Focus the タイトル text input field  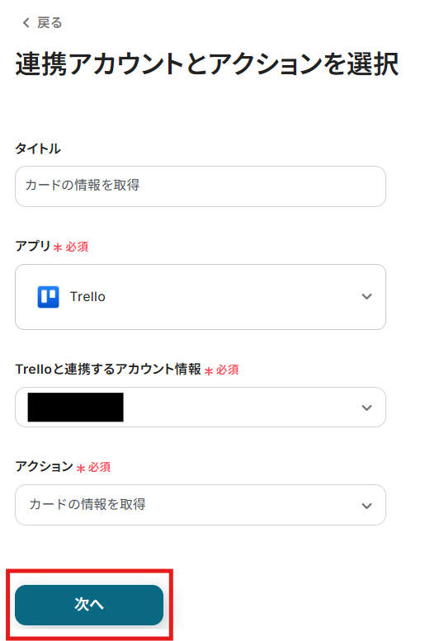[201, 186]
